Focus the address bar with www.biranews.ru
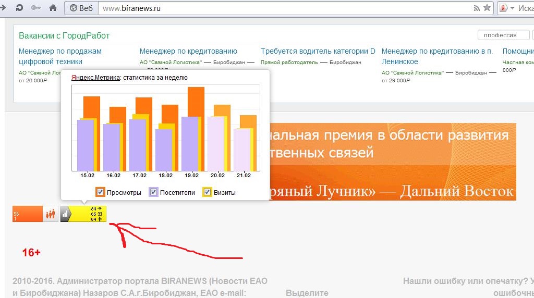 [285, 8]
